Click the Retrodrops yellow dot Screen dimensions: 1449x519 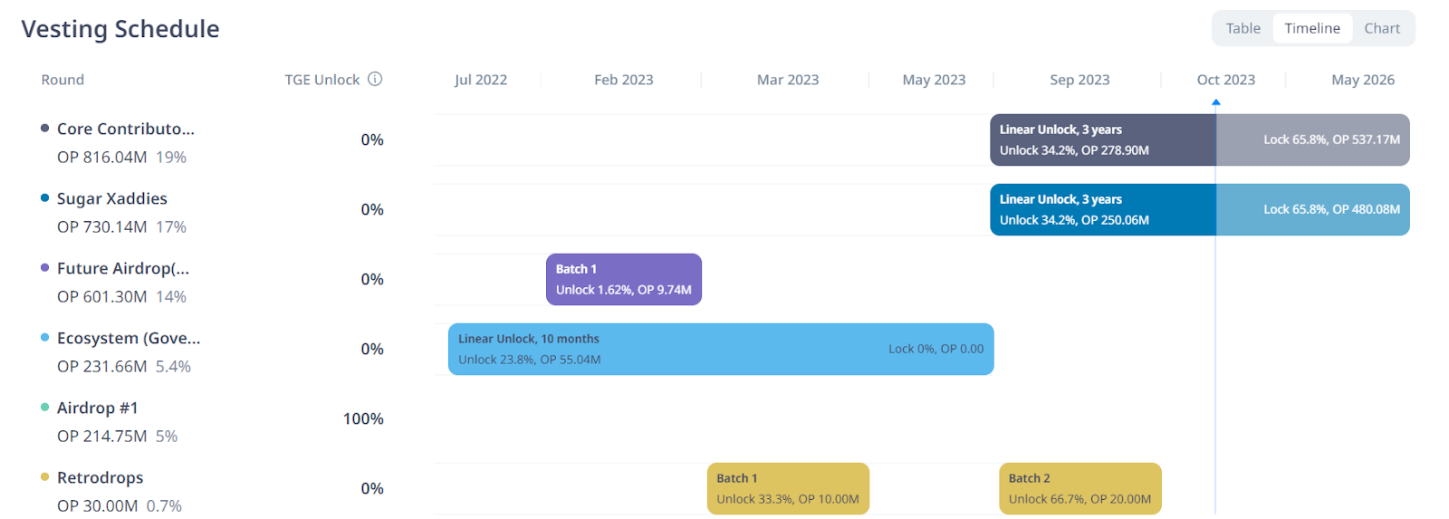pos(44,476)
